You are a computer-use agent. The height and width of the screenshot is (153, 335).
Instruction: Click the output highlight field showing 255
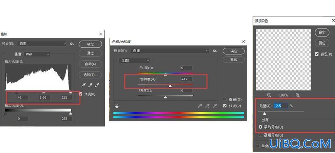point(67,119)
